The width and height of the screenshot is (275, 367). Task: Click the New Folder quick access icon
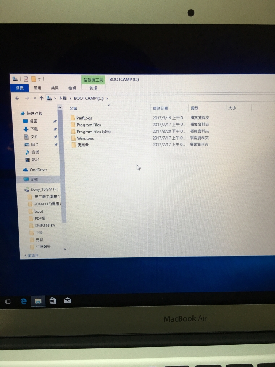click(34, 79)
